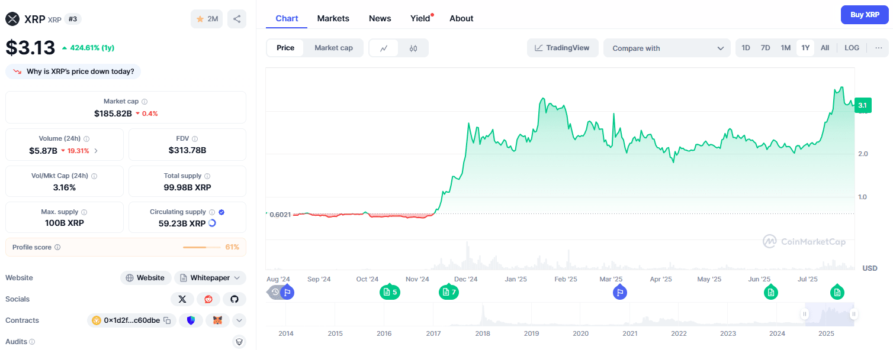Show Market cap info tooltip icon
Image resolution: width=893 pixels, height=350 pixels.
pyautogui.click(x=144, y=102)
